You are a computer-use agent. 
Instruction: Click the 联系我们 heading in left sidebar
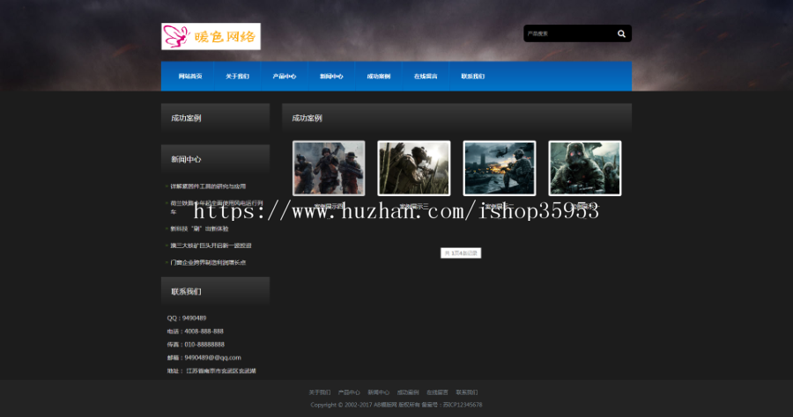(186, 291)
